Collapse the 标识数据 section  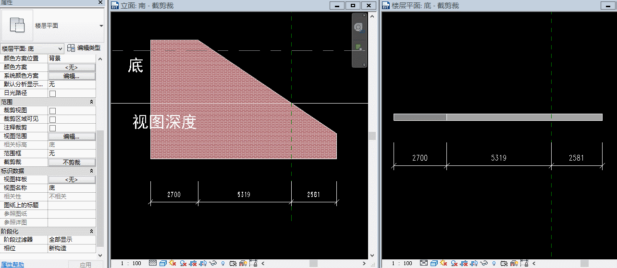(91, 171)
